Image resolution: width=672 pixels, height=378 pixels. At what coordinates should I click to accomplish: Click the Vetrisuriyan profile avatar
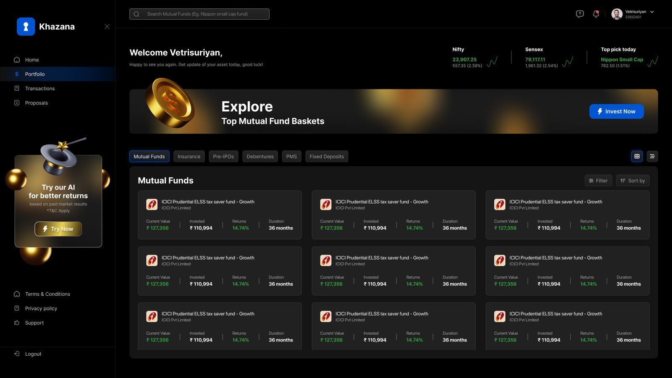[x=617, y=14]
